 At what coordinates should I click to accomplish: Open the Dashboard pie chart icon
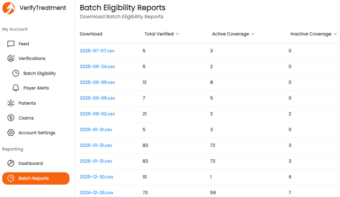(x=11, y=163)
